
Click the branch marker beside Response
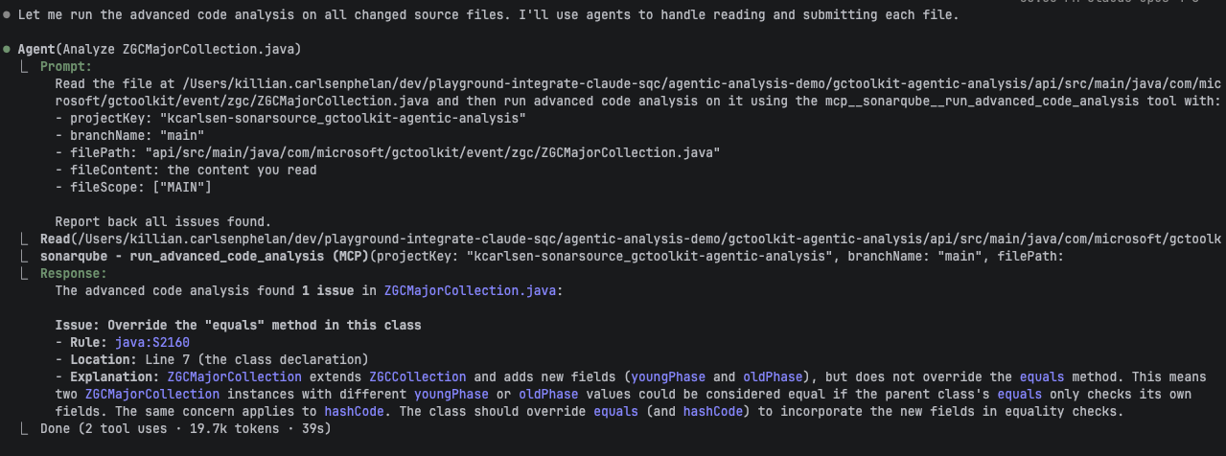point(25,273)
